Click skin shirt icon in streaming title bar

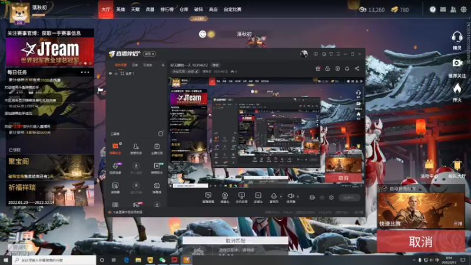(331, 54)
